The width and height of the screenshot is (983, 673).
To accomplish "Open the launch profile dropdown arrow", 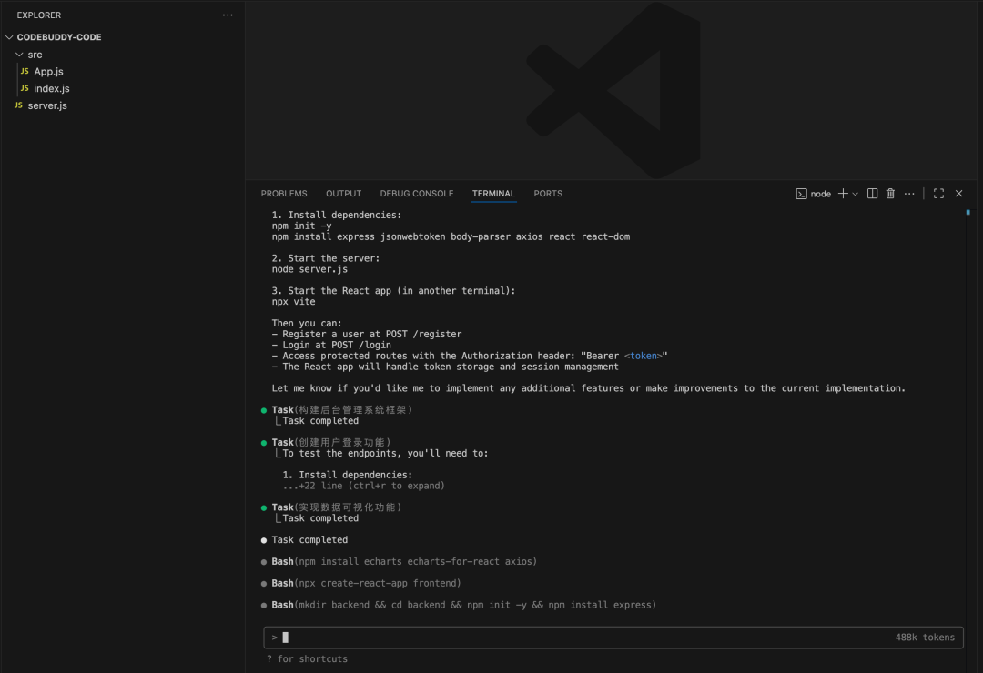I will [855, 195].
